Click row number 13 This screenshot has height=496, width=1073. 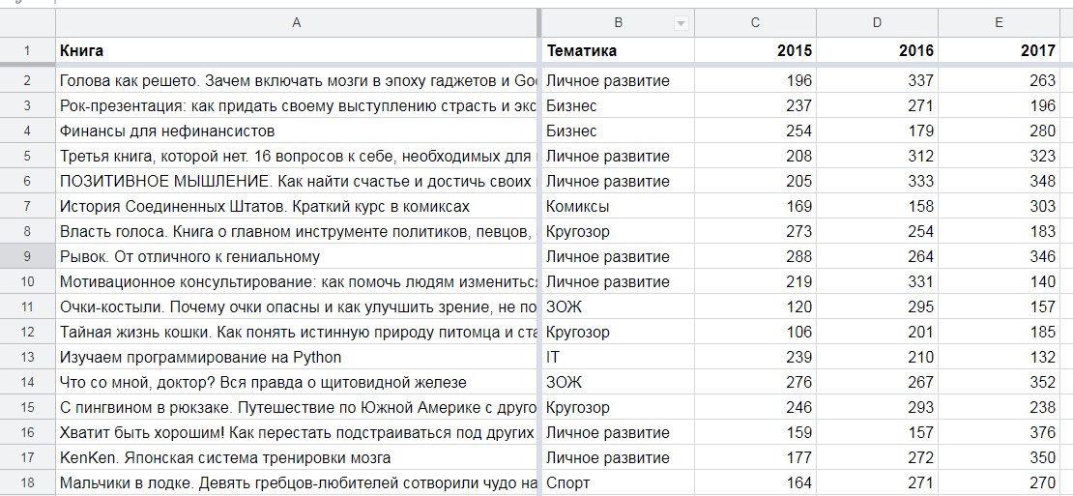point(27,357)
